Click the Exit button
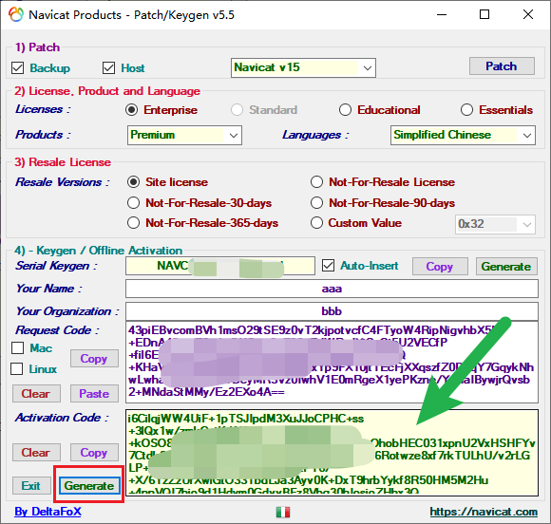Viewport: 551px width, 524px height. tap(31, 486)
